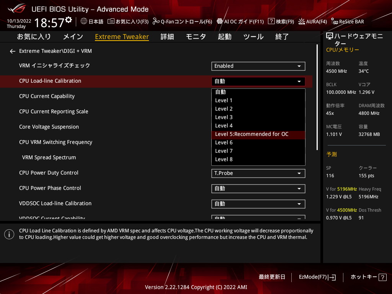Click Extreme Tweaker\DIGI + VRM breadcrumb

[55, 51]
